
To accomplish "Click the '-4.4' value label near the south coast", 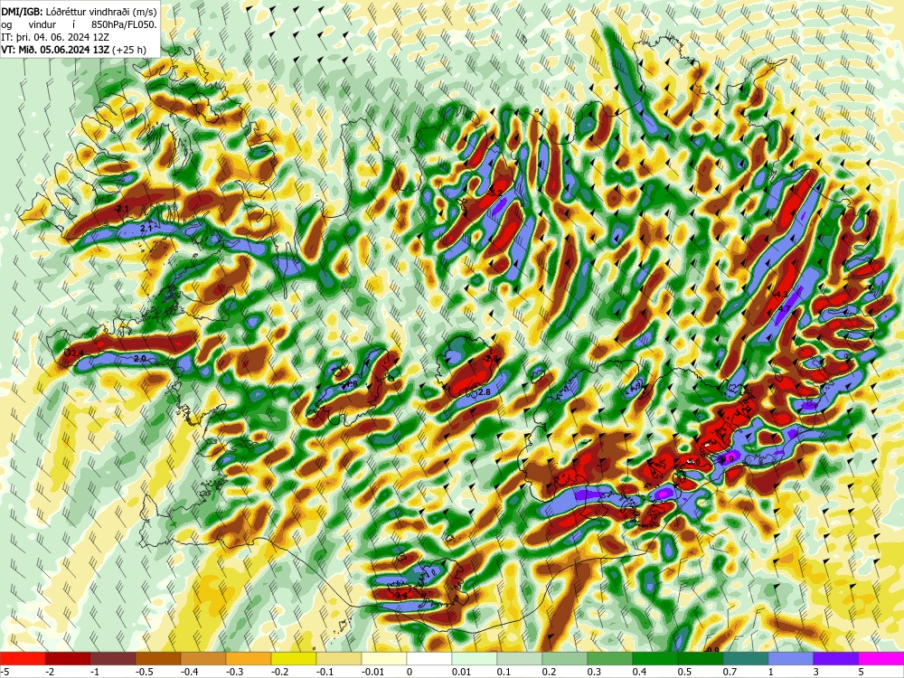I will (x=400, y=595).
